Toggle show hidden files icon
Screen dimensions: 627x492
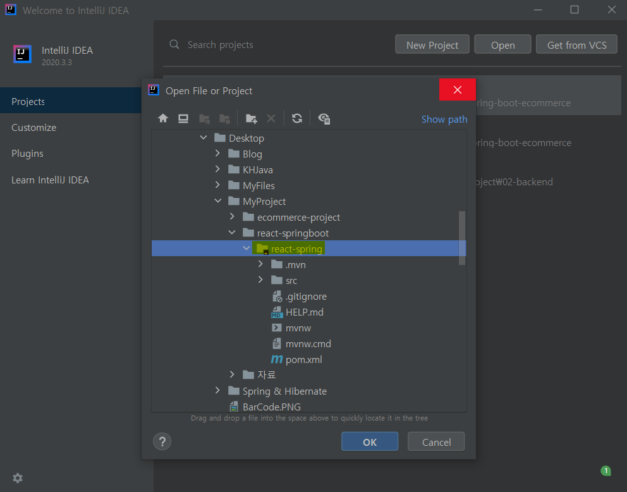324,118
